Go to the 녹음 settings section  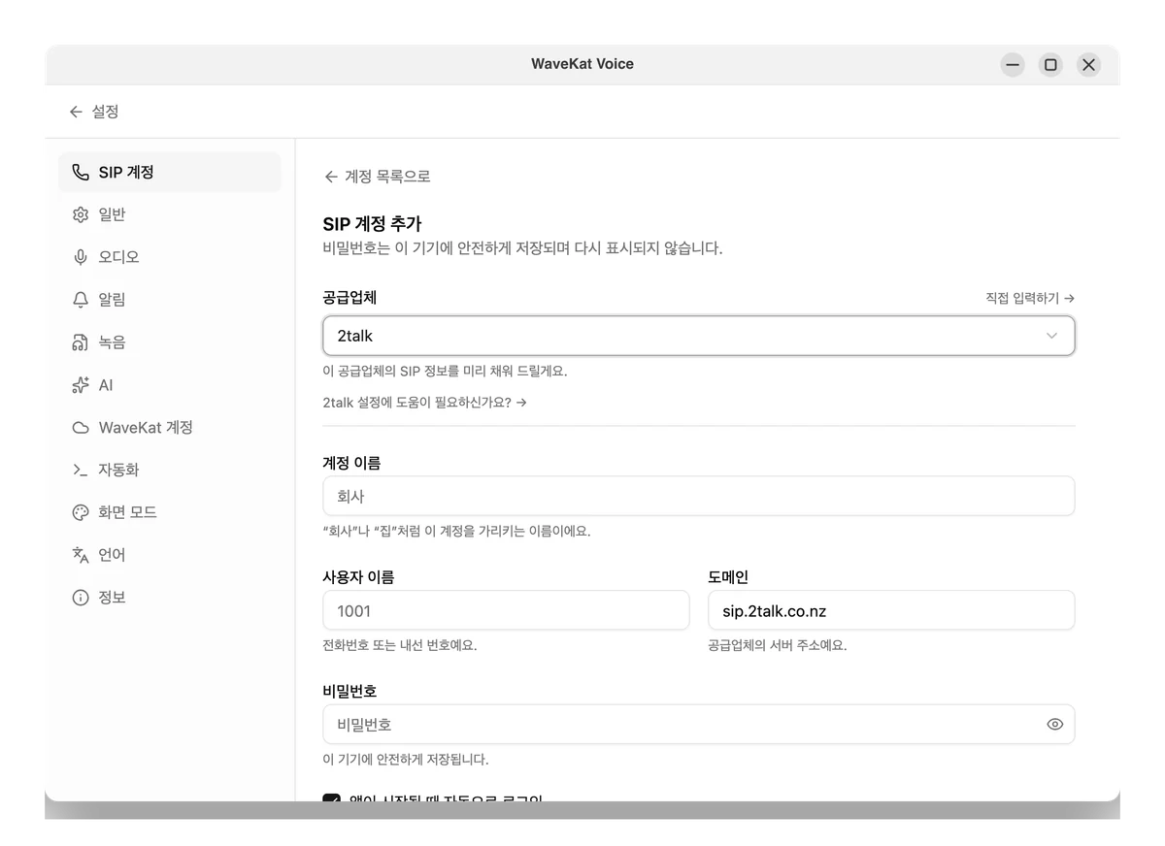point(170,342)
